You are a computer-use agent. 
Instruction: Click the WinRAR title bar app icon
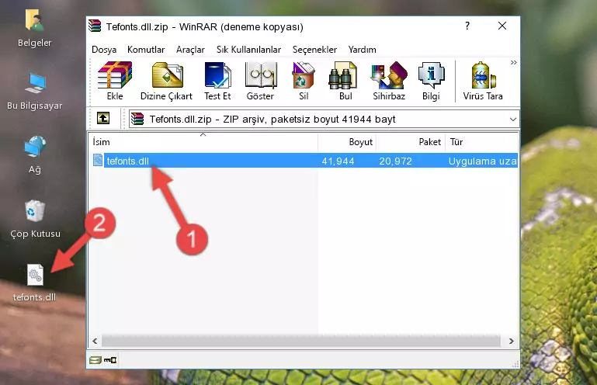click(x=95, y=26)
